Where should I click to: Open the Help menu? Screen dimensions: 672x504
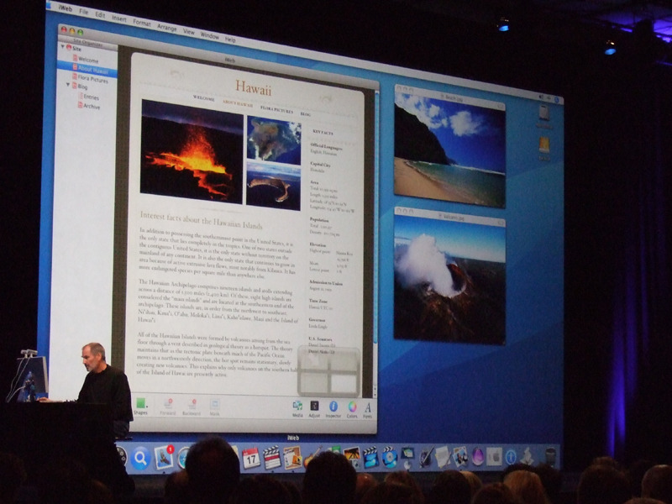point(230,39)
